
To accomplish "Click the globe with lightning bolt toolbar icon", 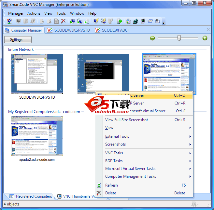I will point(103,21).
